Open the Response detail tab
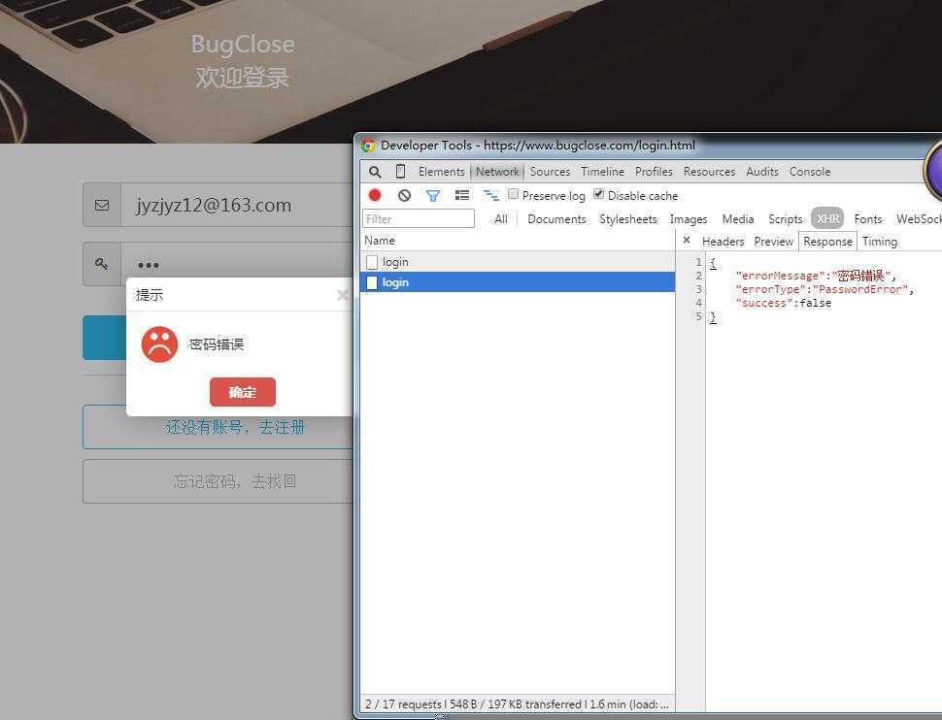 click(827, 242)
